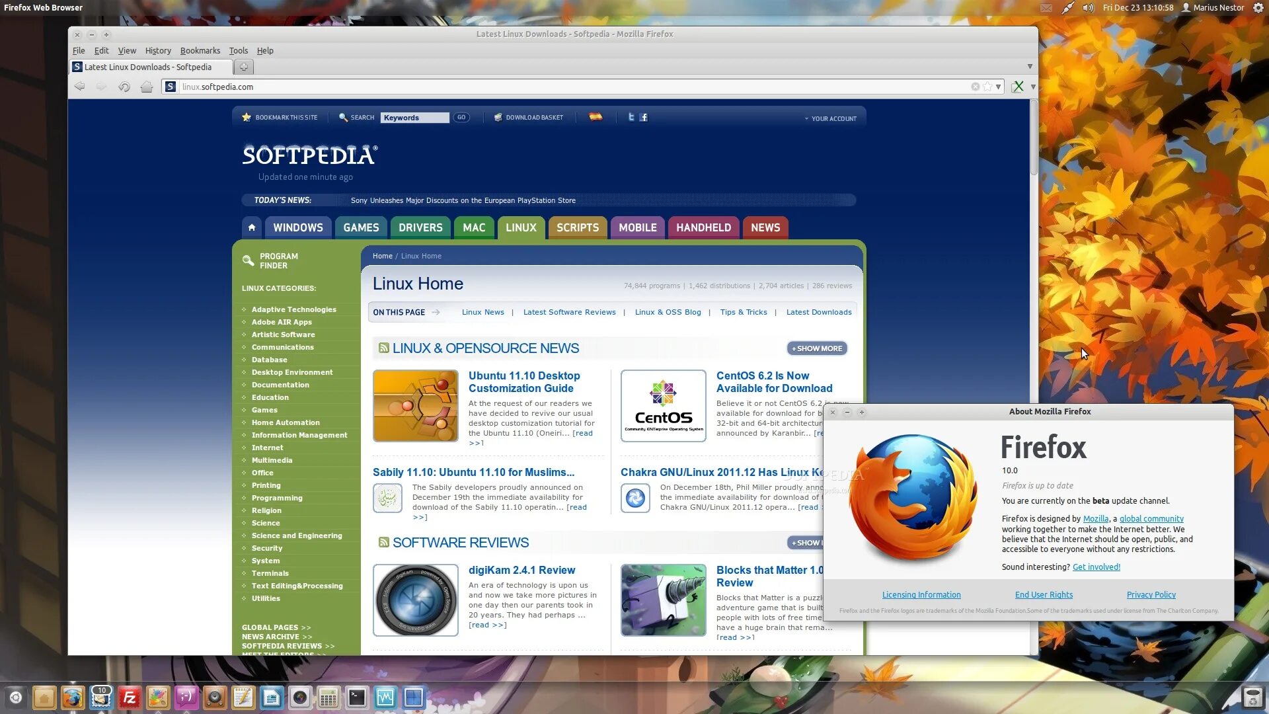Screen dimensions: 1269x714
Task: Open the Calculator from the dock
Action: click(328, 697)
